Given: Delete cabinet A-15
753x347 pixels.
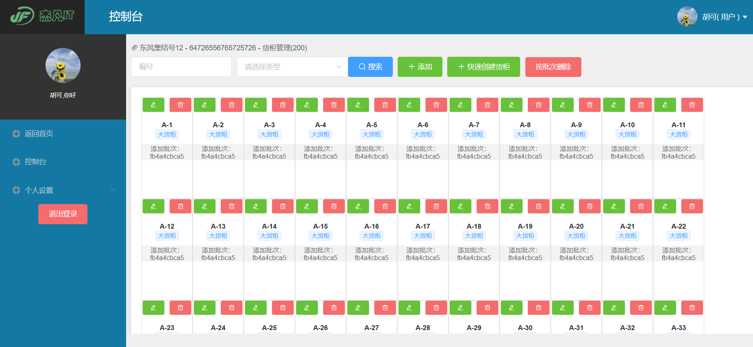Looking at the screenshot, I should click(334, 206).
